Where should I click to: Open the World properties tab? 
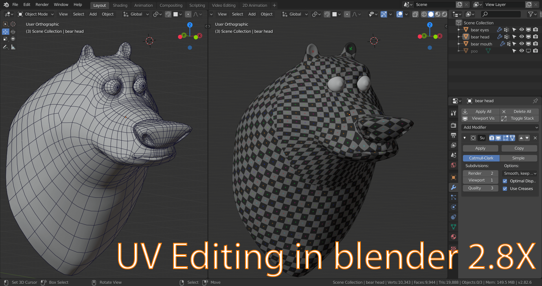(453, 165)
